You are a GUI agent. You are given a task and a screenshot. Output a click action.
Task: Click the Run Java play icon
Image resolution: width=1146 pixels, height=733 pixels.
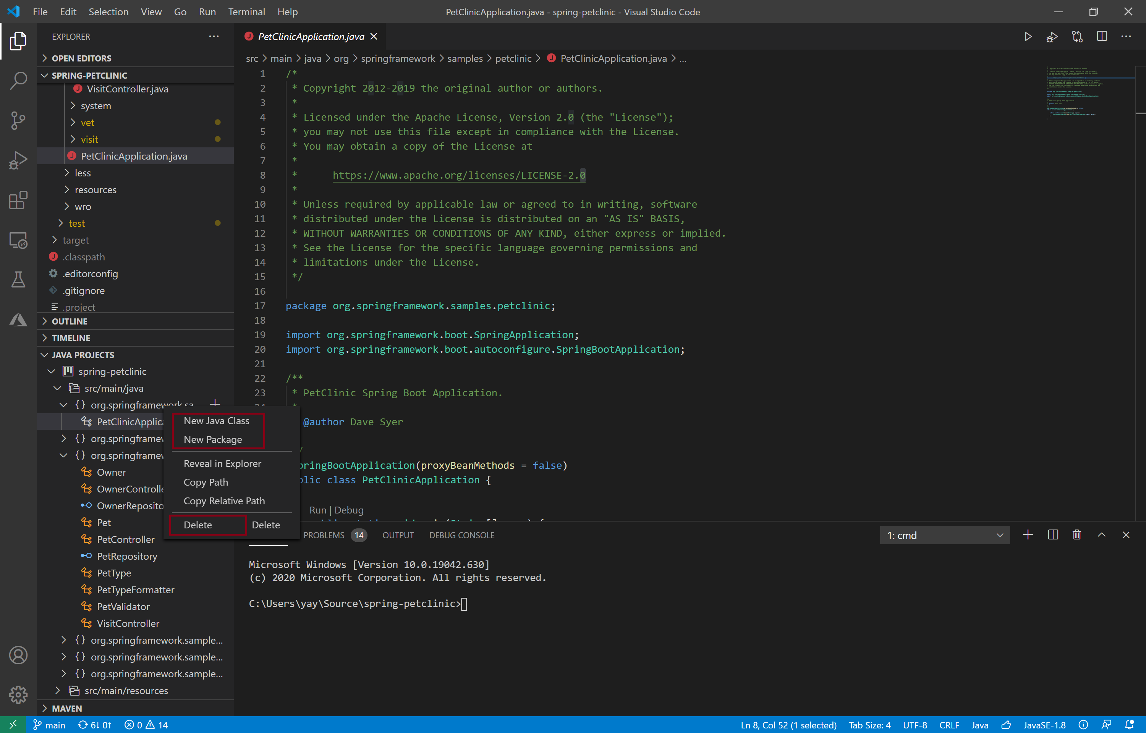pyautogui.click(x=1028, y=37)
